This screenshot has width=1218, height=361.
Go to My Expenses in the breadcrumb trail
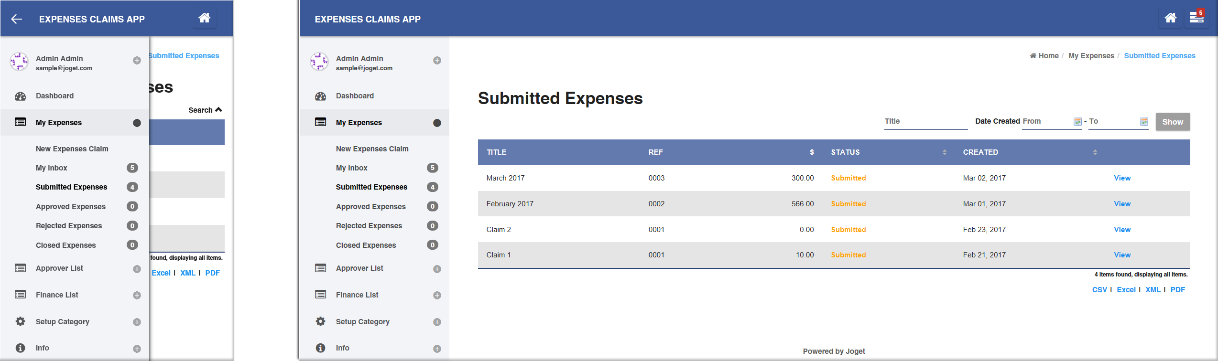click(1091, 56)
